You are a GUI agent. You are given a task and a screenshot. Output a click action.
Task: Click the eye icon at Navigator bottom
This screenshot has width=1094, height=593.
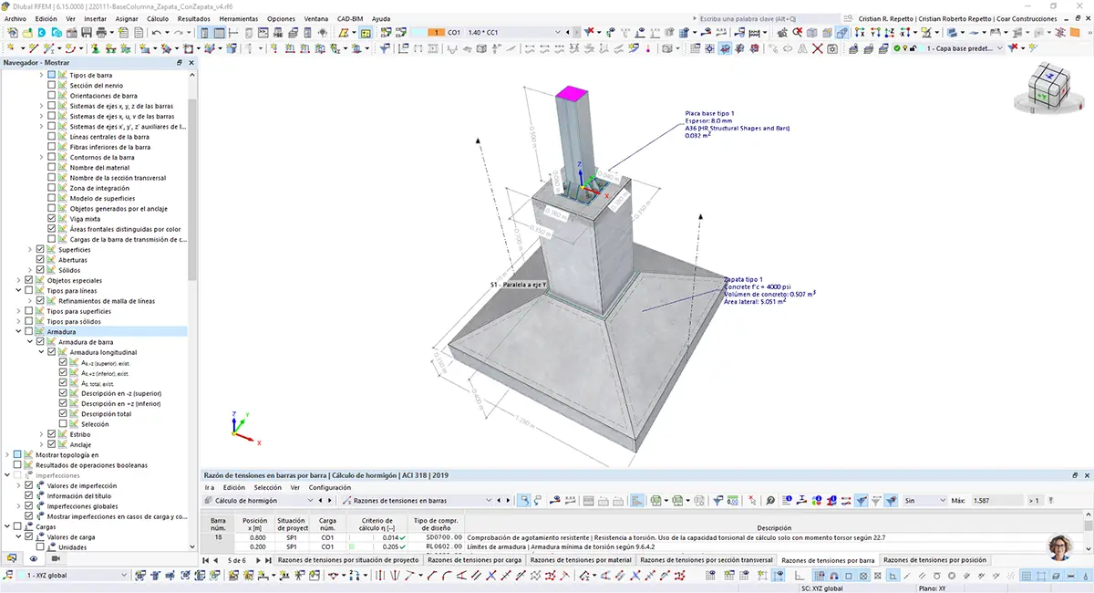33,558
